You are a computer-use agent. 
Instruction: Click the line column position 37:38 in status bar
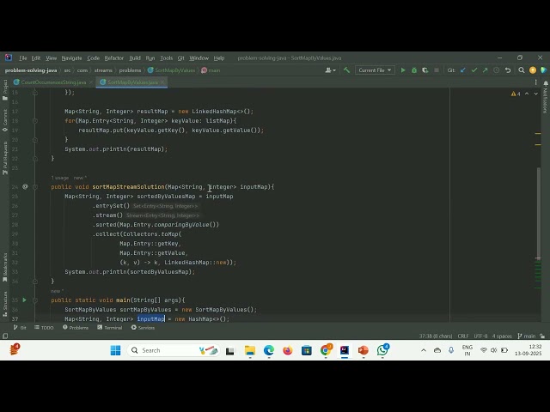tap(436, 336)
